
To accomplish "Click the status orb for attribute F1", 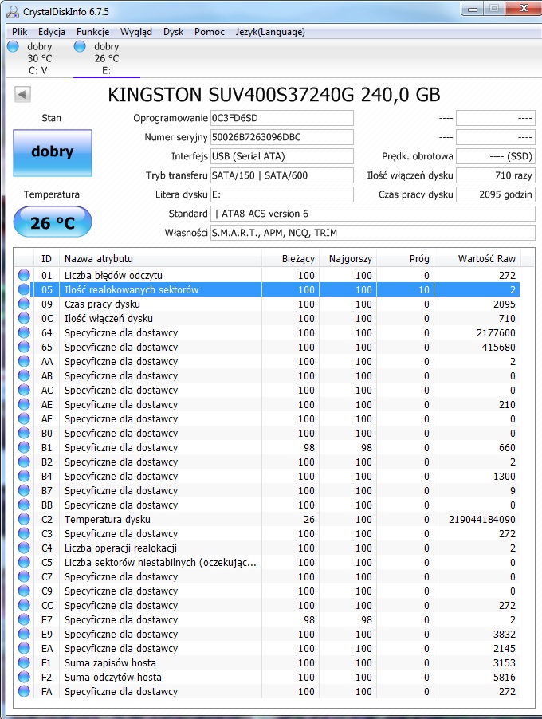I will point(24,662).
